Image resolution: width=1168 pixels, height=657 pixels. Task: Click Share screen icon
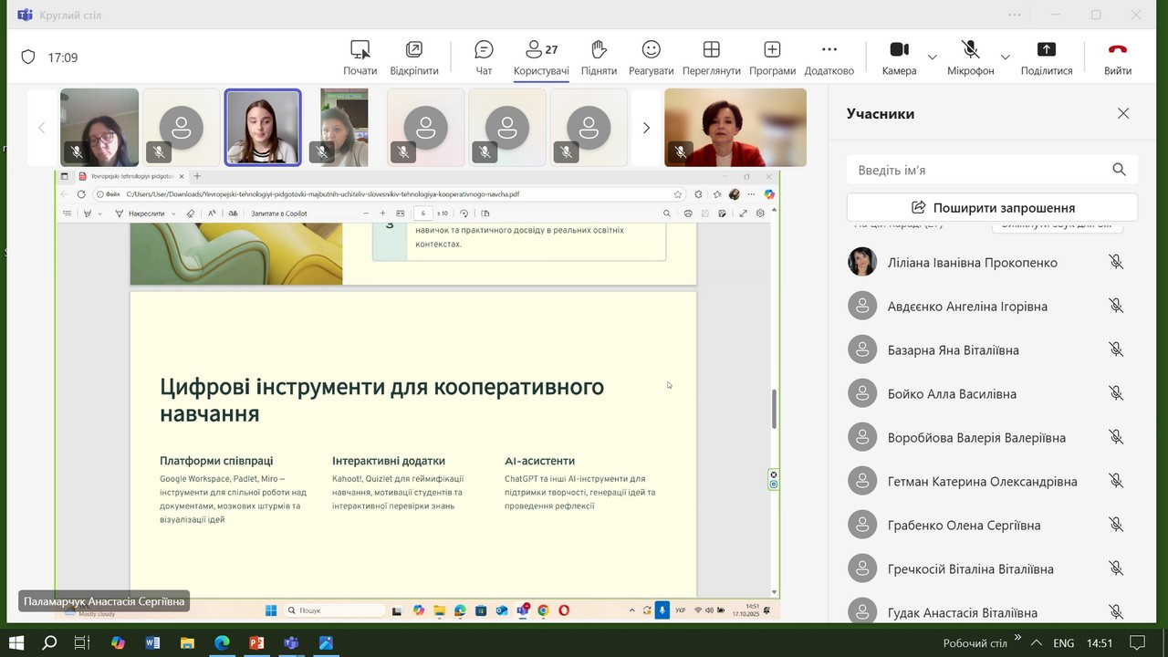[1046, 57]
